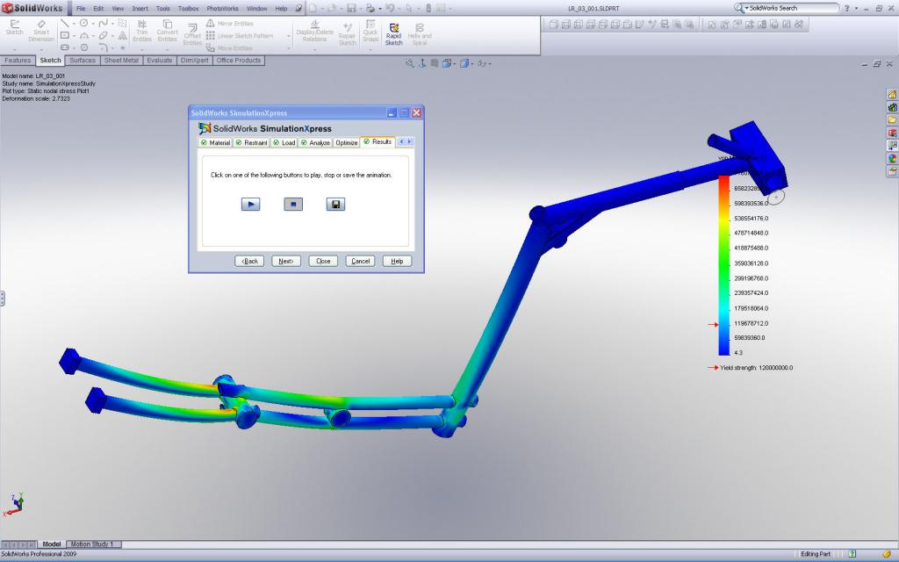Screen dimensions: 899x562
Task: Stop the SimulationXpress animation
Action: (x=293, y=204)
